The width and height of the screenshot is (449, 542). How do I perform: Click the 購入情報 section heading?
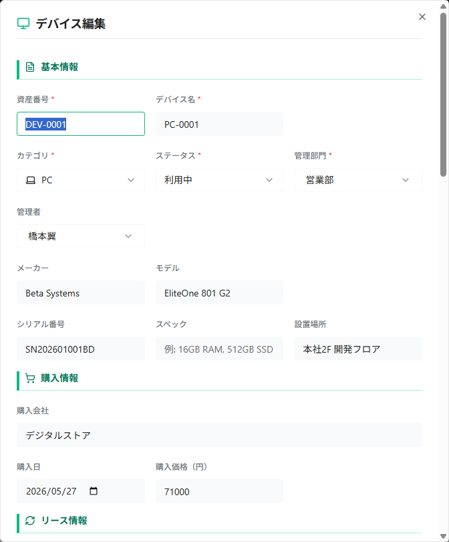point(59,378)
